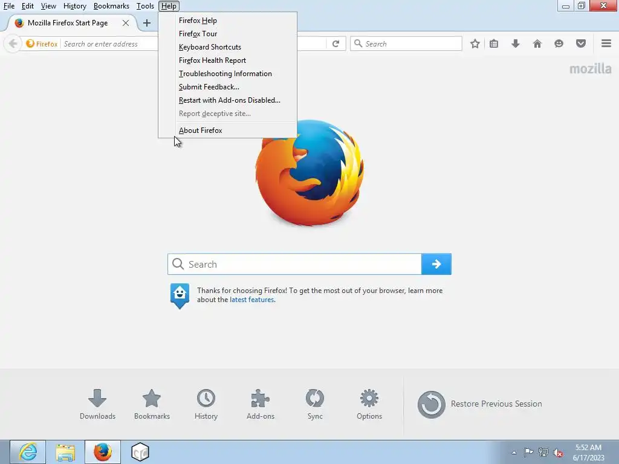Viewport: 619px width, 464px height.
Task: Open the cube app in taskbar
Action: click(140, 452)
